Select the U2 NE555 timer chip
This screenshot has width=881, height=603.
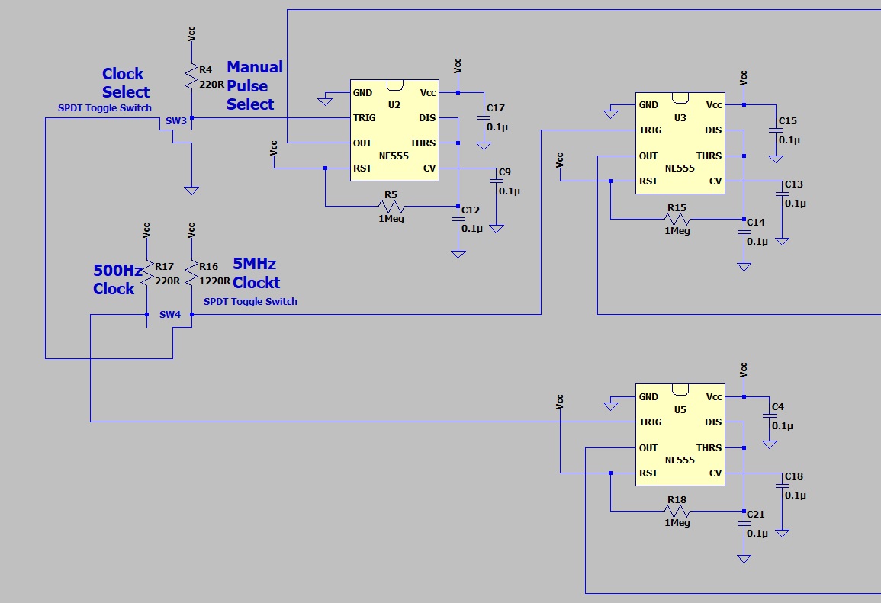[x=394, y=130]
